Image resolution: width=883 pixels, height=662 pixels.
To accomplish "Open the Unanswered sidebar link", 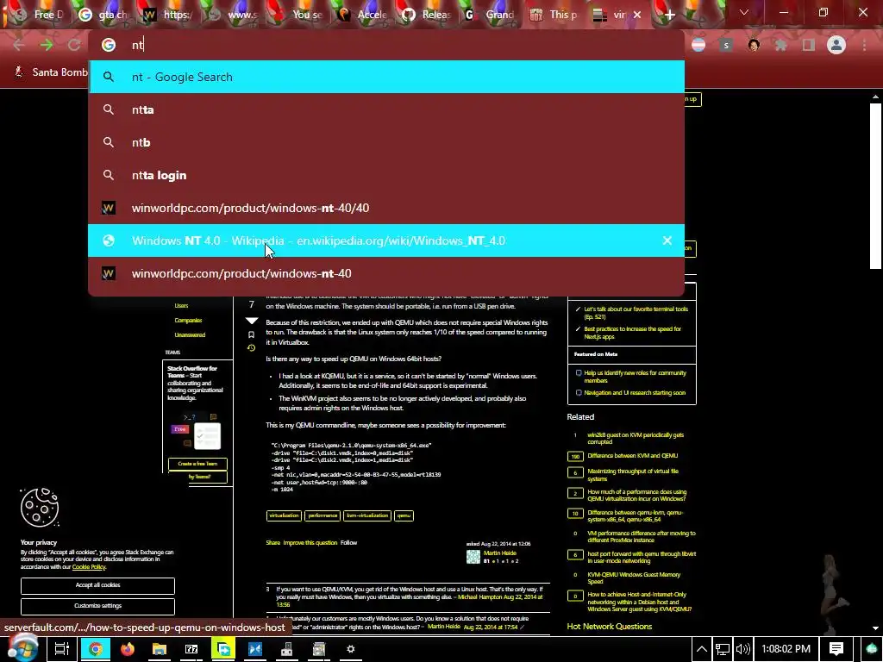I will (190, 335).
